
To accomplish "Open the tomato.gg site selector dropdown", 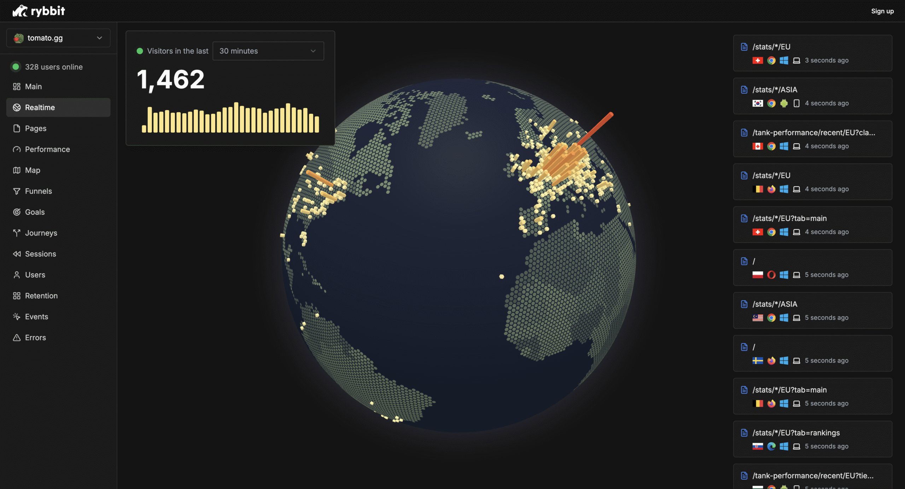I will click(58, 38).
